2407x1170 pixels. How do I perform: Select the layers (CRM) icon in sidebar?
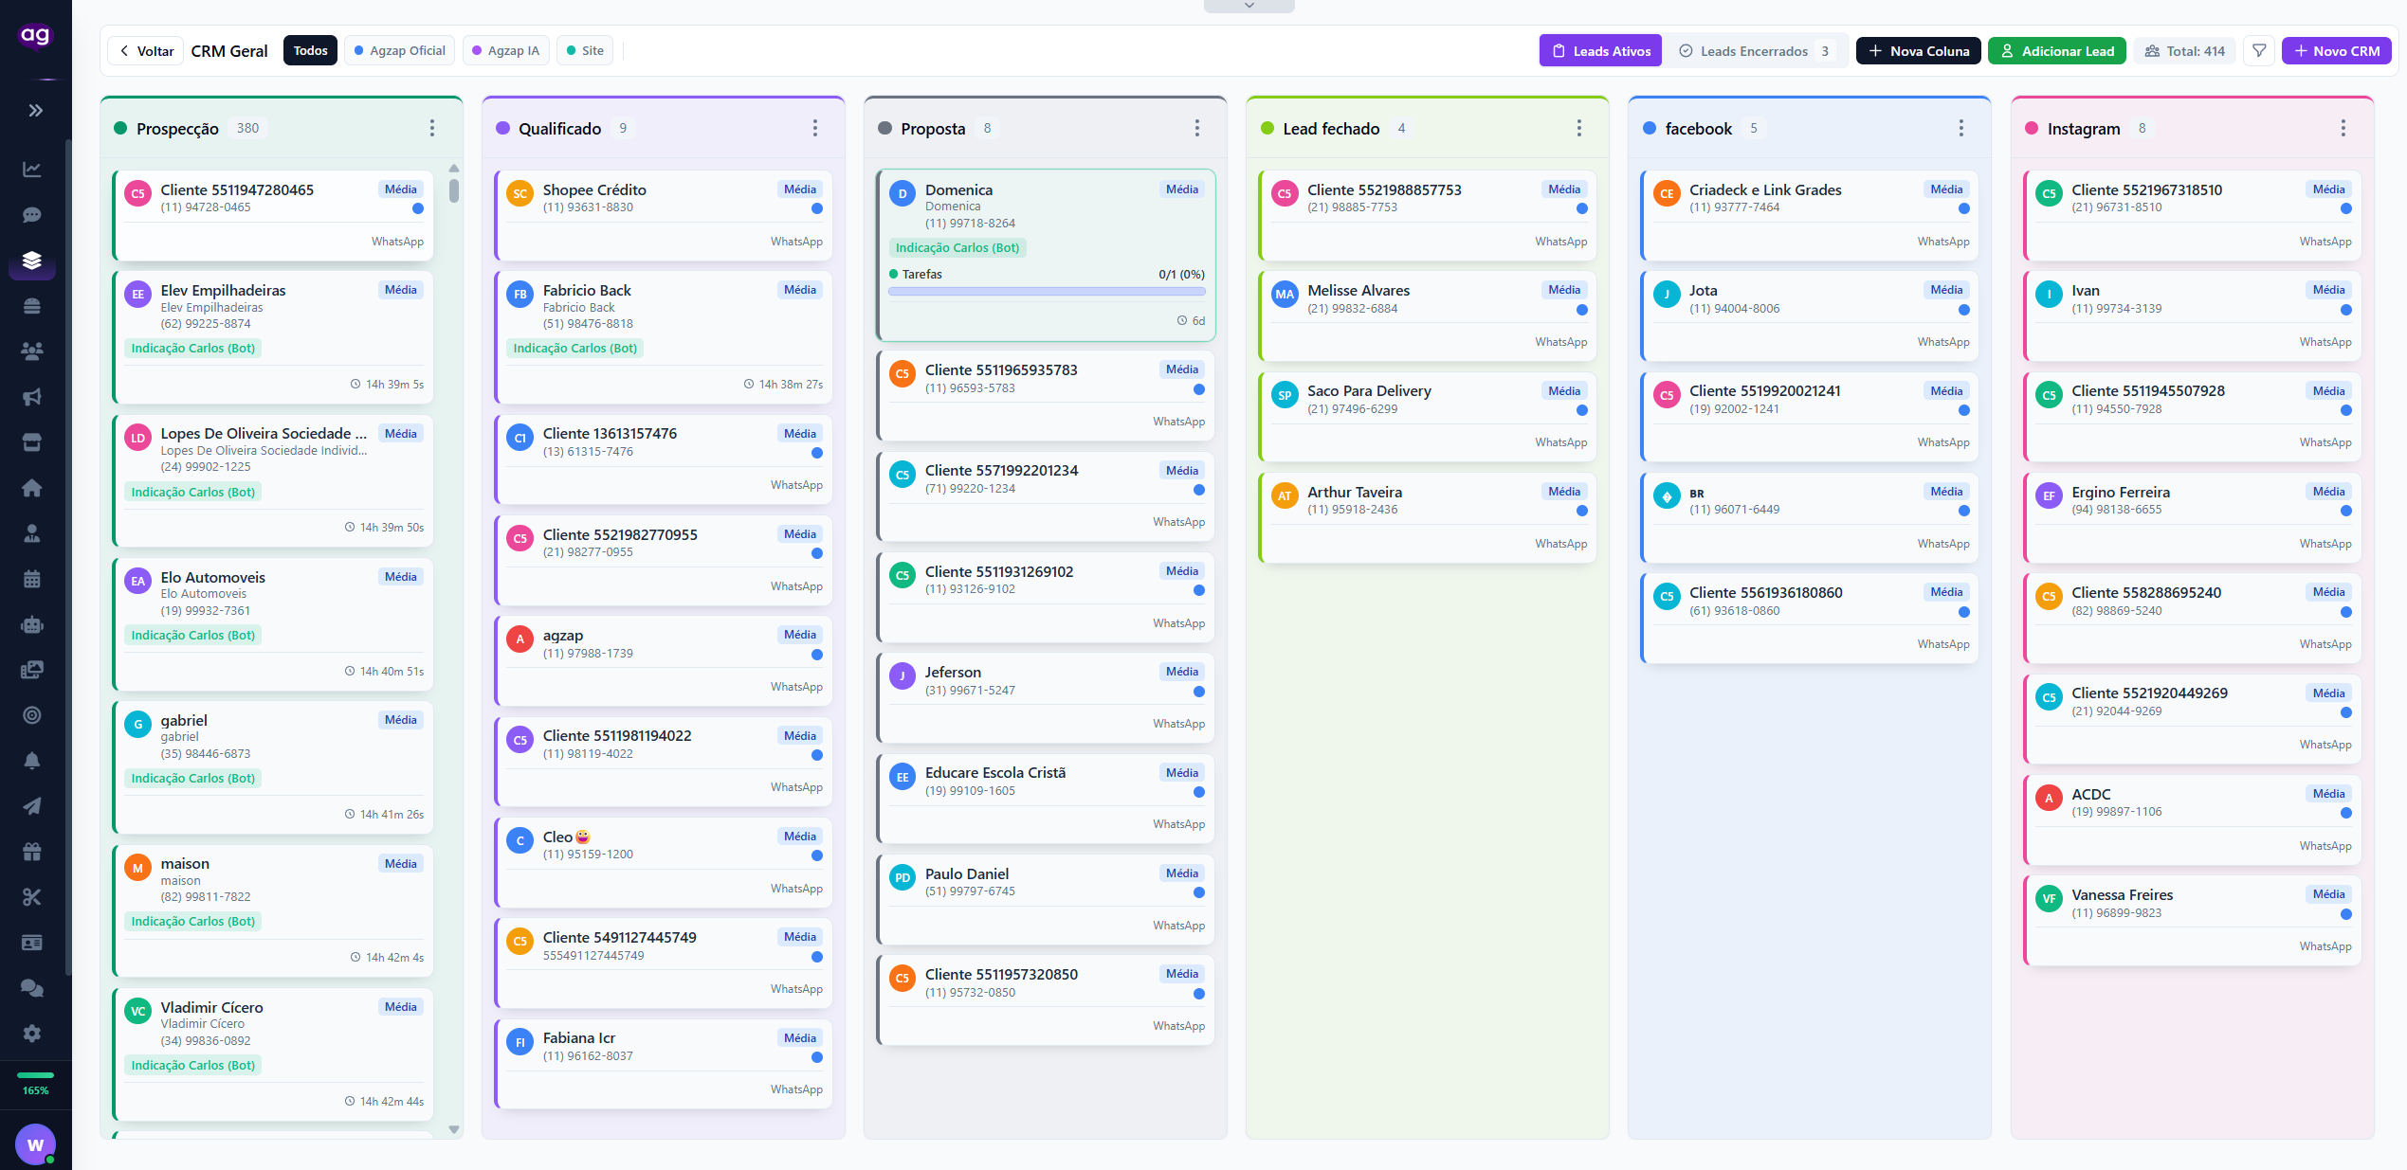pyautogui.click(x=32, y=261)
